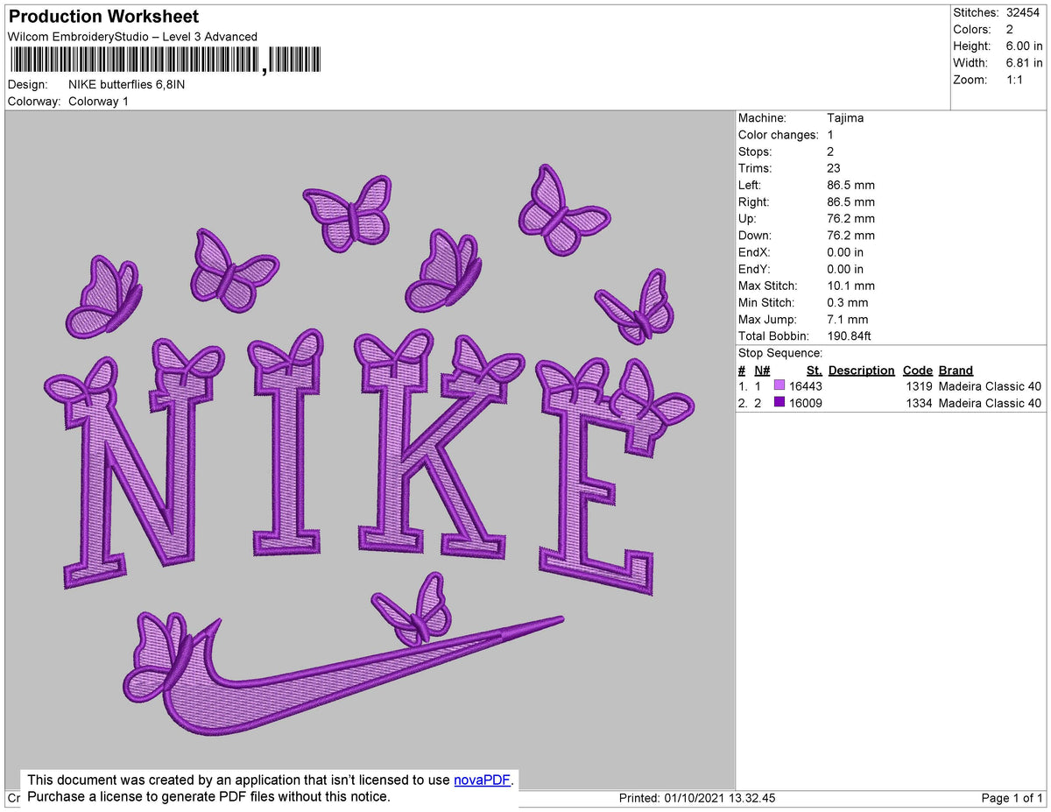Open the novaPDF hyperlink
Screen dimensions: 1051x812
pos(482,780)
